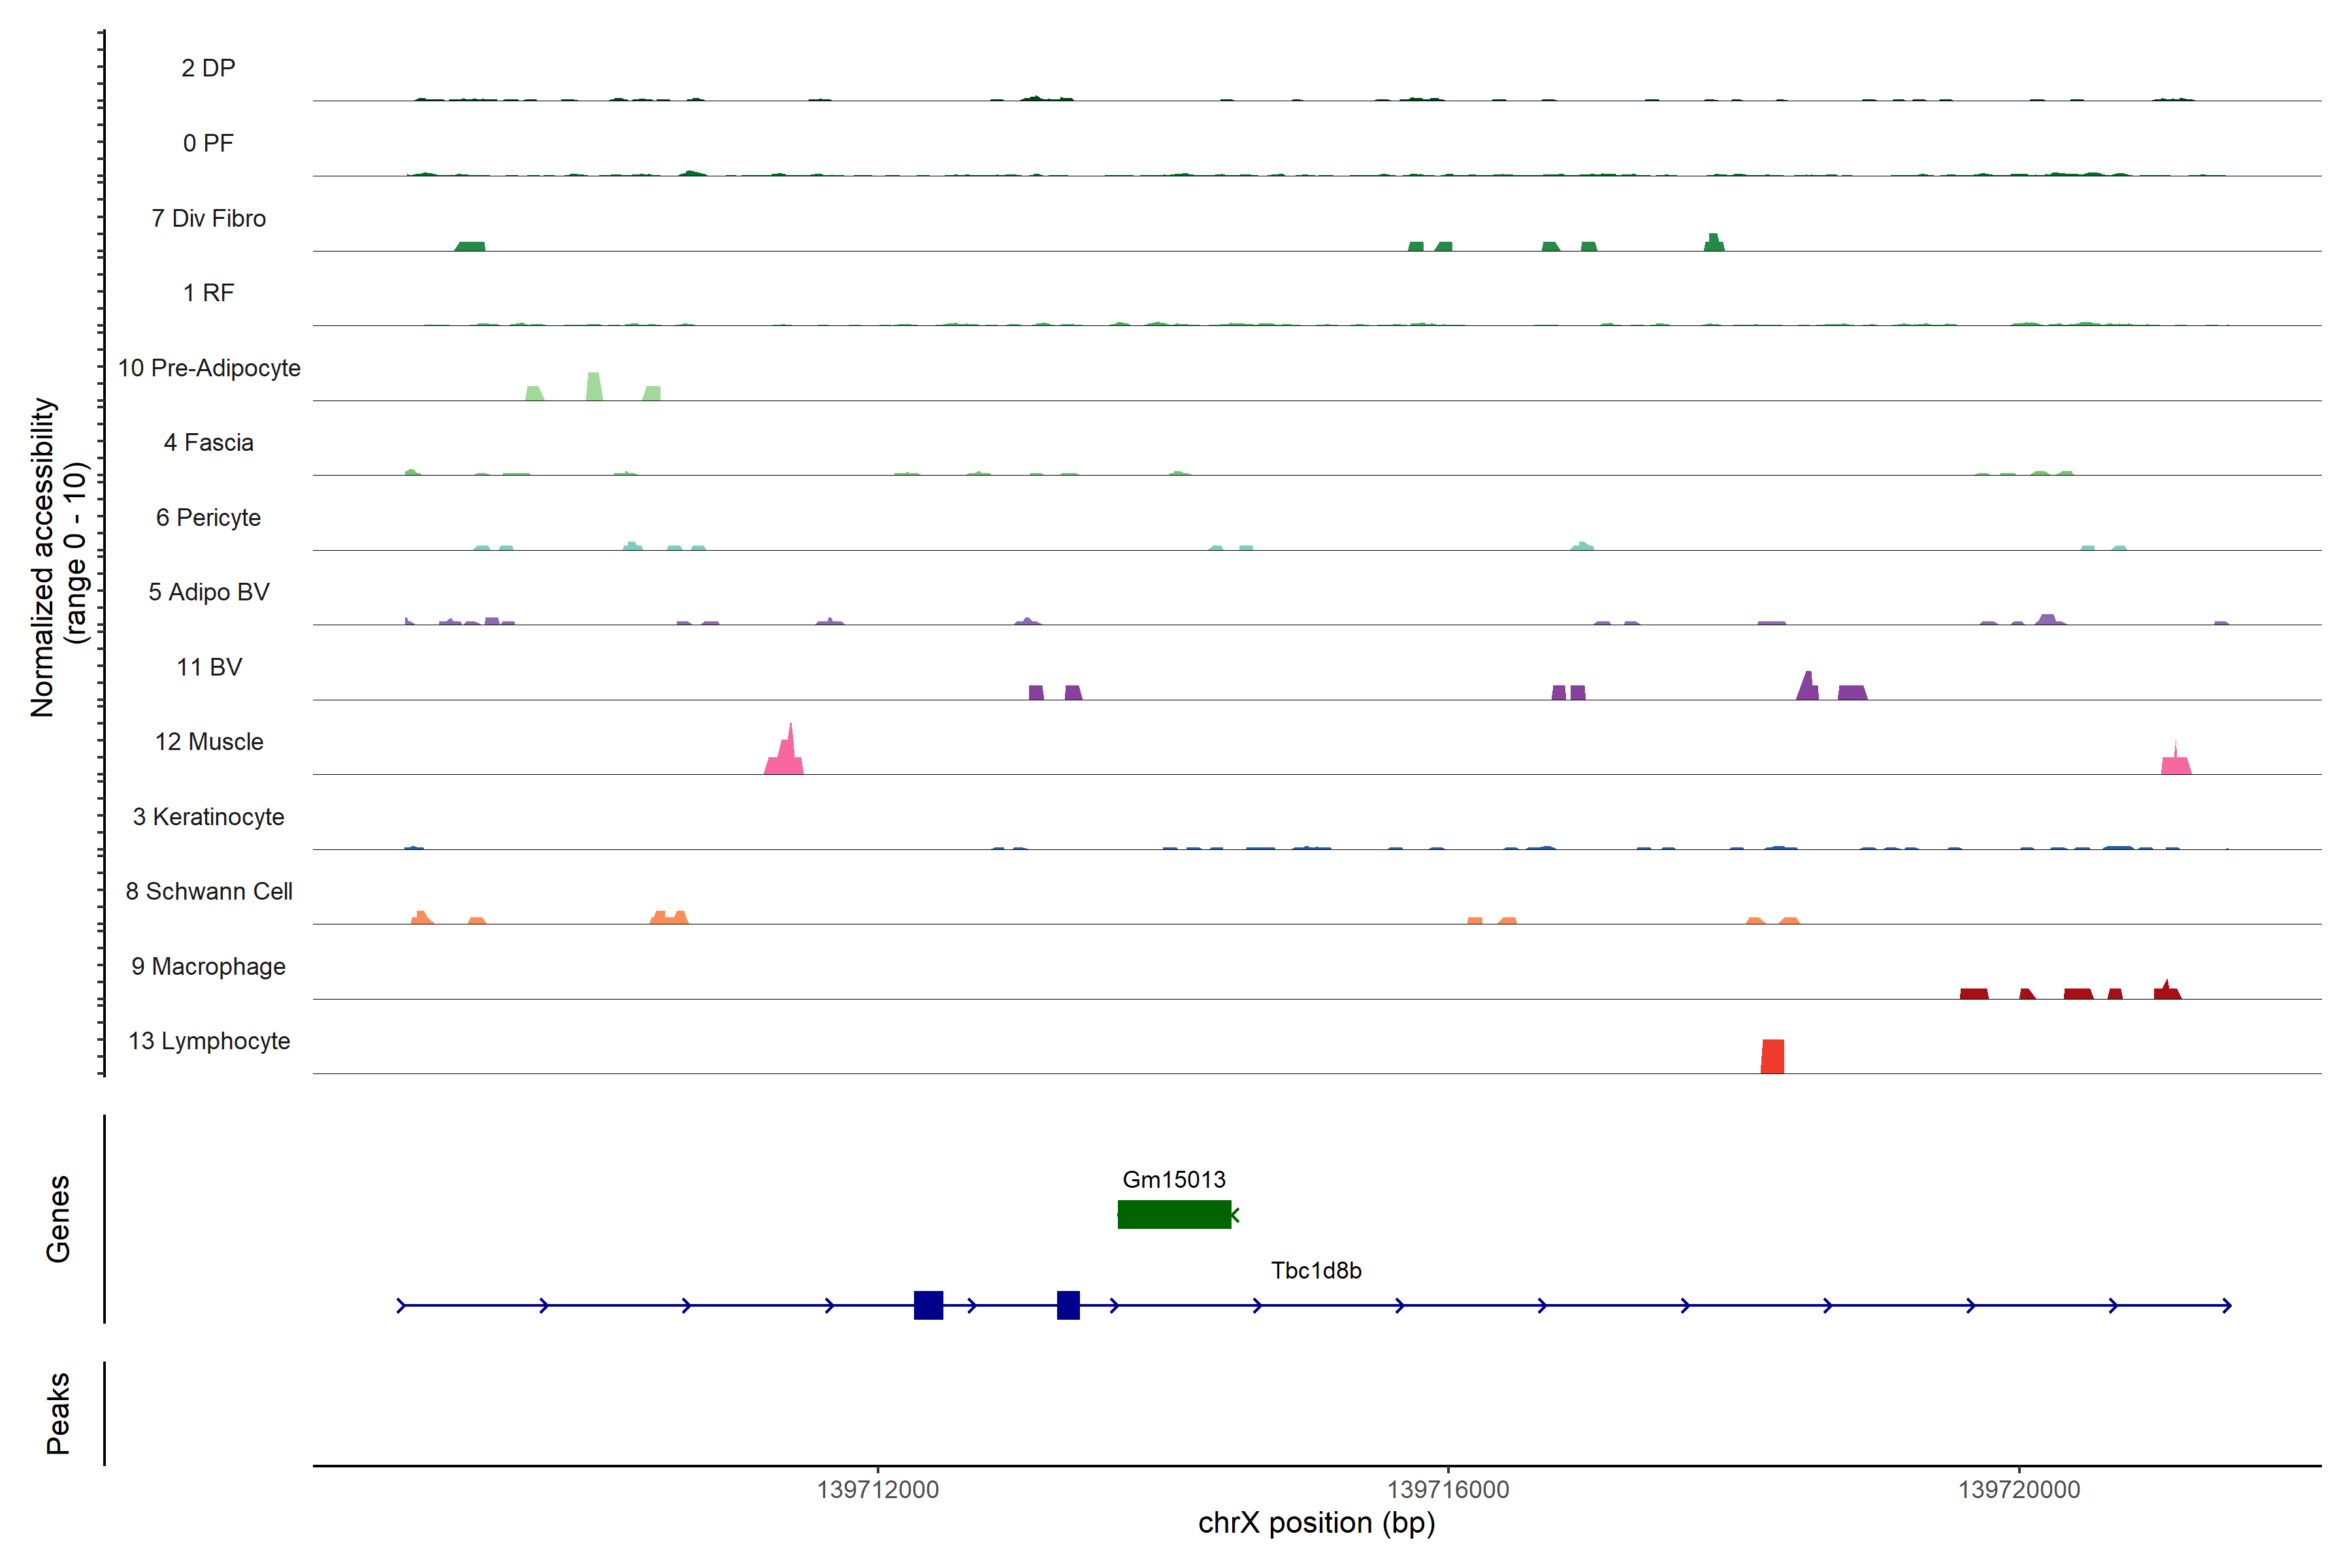Click the 9 Macrophage track label

(209, 966)
